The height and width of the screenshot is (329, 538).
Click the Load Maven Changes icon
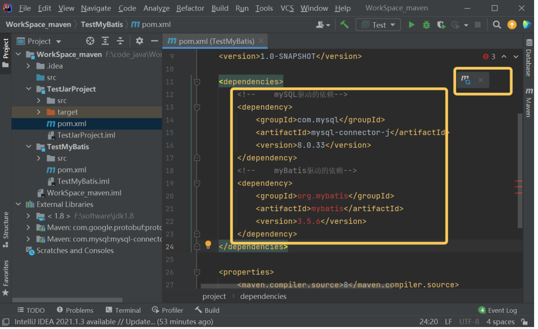tap(466, 80)
